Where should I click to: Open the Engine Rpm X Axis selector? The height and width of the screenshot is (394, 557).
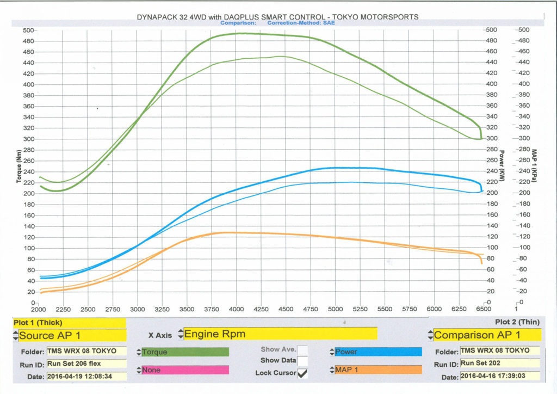(280, 334)
